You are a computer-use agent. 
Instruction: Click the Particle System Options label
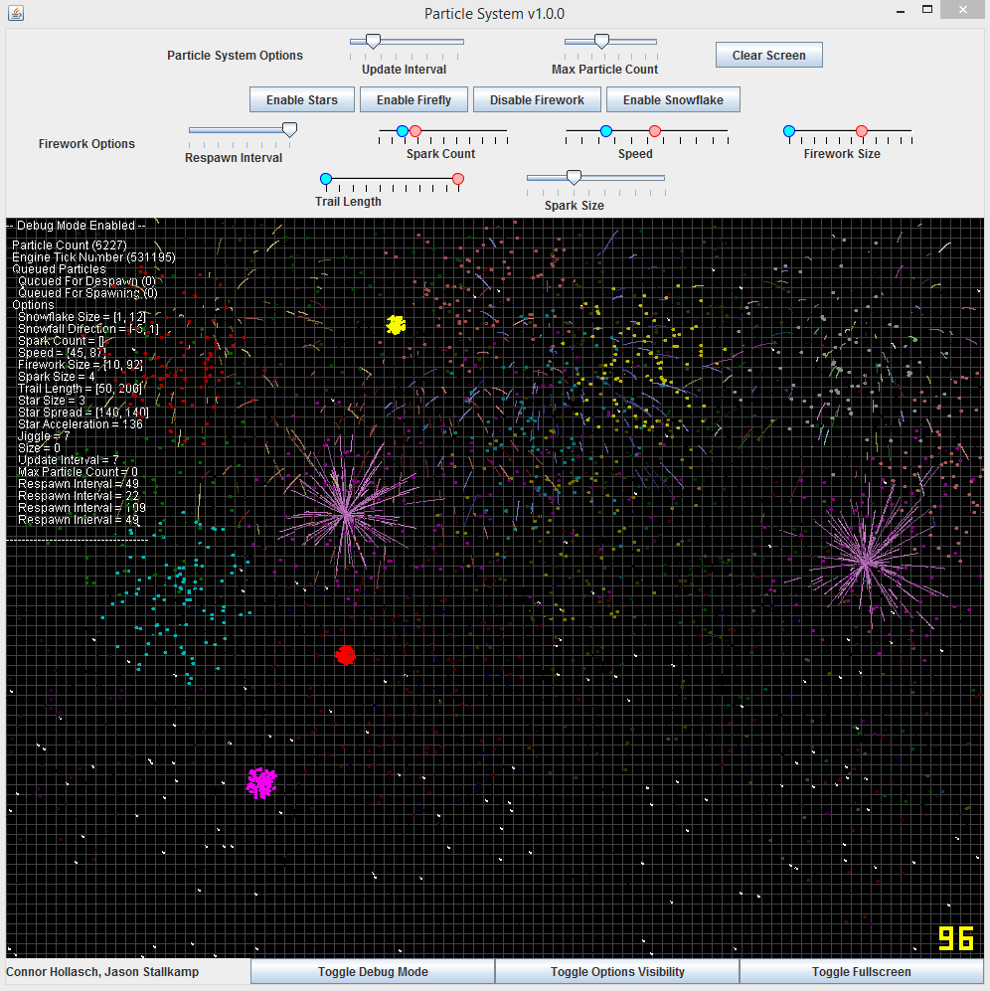pyautogui.click(x=235, y=55)
